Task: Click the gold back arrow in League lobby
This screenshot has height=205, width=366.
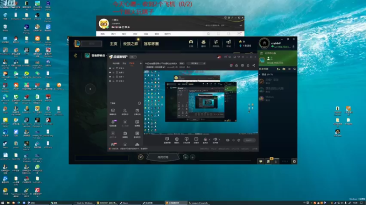Action: point(75,56)
